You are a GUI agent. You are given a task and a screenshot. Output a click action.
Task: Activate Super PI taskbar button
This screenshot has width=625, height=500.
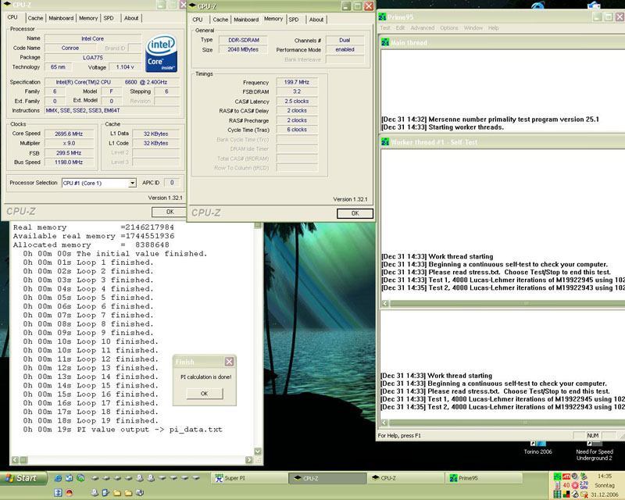coord(248,477)
